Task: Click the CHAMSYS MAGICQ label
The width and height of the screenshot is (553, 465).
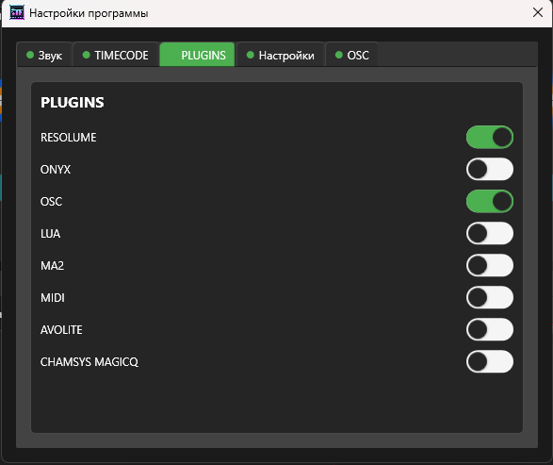Action: click(89, 362)
